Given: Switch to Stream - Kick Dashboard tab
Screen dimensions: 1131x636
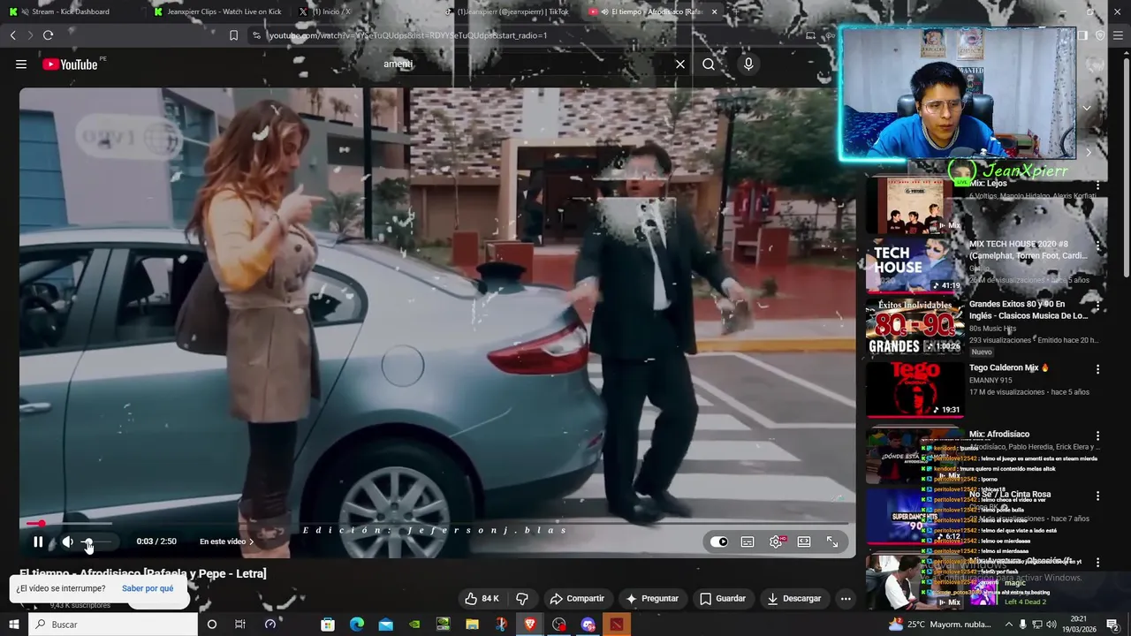Looking at the screenshot, I should (x=71, y=11).
